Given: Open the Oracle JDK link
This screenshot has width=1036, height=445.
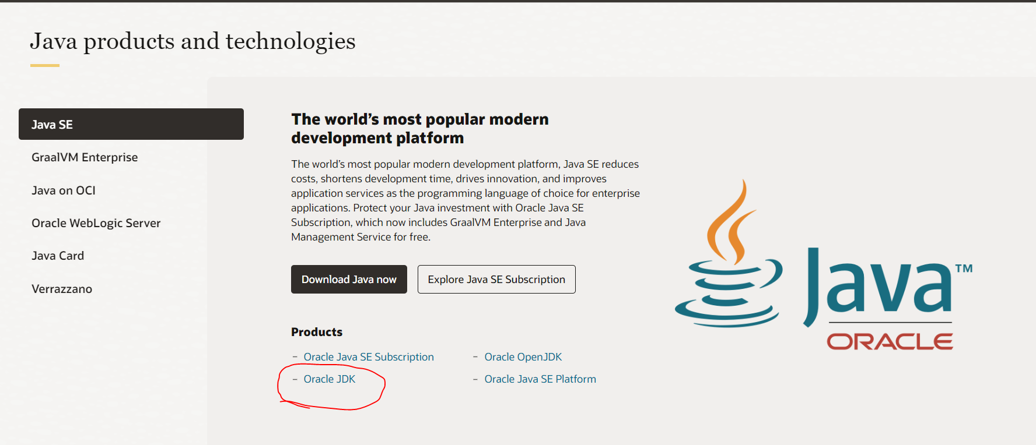Looking at the screenshot, I should [x=330, y=379].
